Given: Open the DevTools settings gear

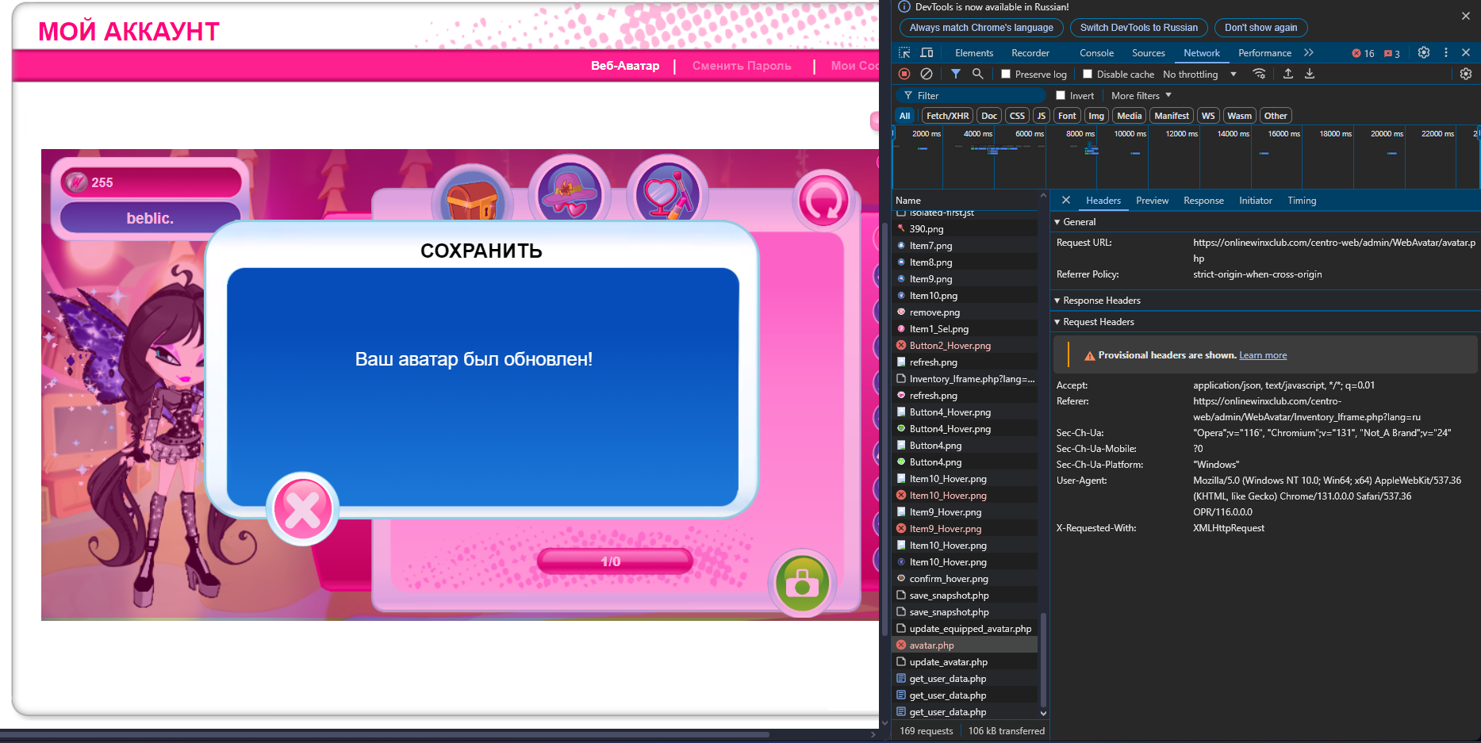Looking at the screenshot, I should pyautogui.click(x=1424, y=52).
